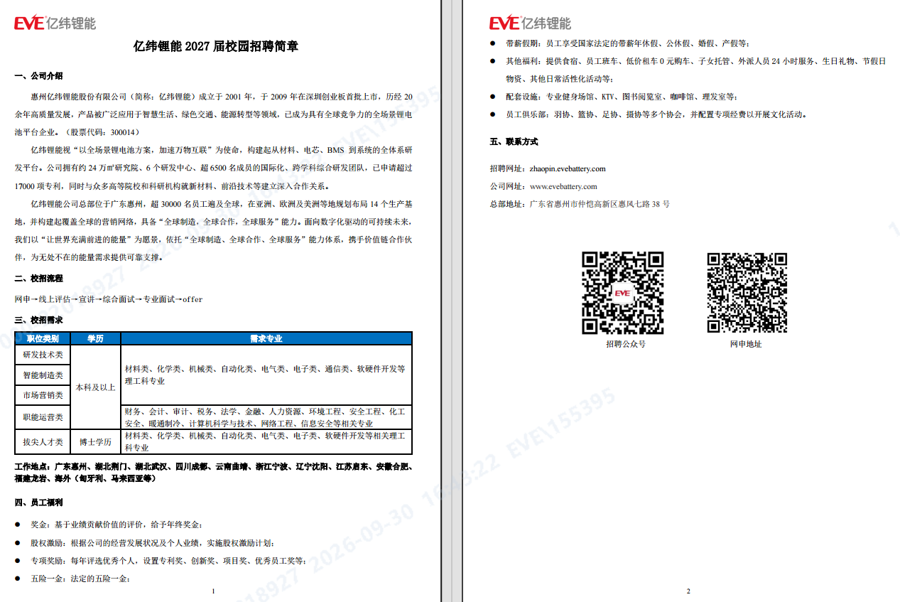Click the 工作地点 line starting with 广东惠州
This screenshot has width=900, height=602.
[213, 473]
